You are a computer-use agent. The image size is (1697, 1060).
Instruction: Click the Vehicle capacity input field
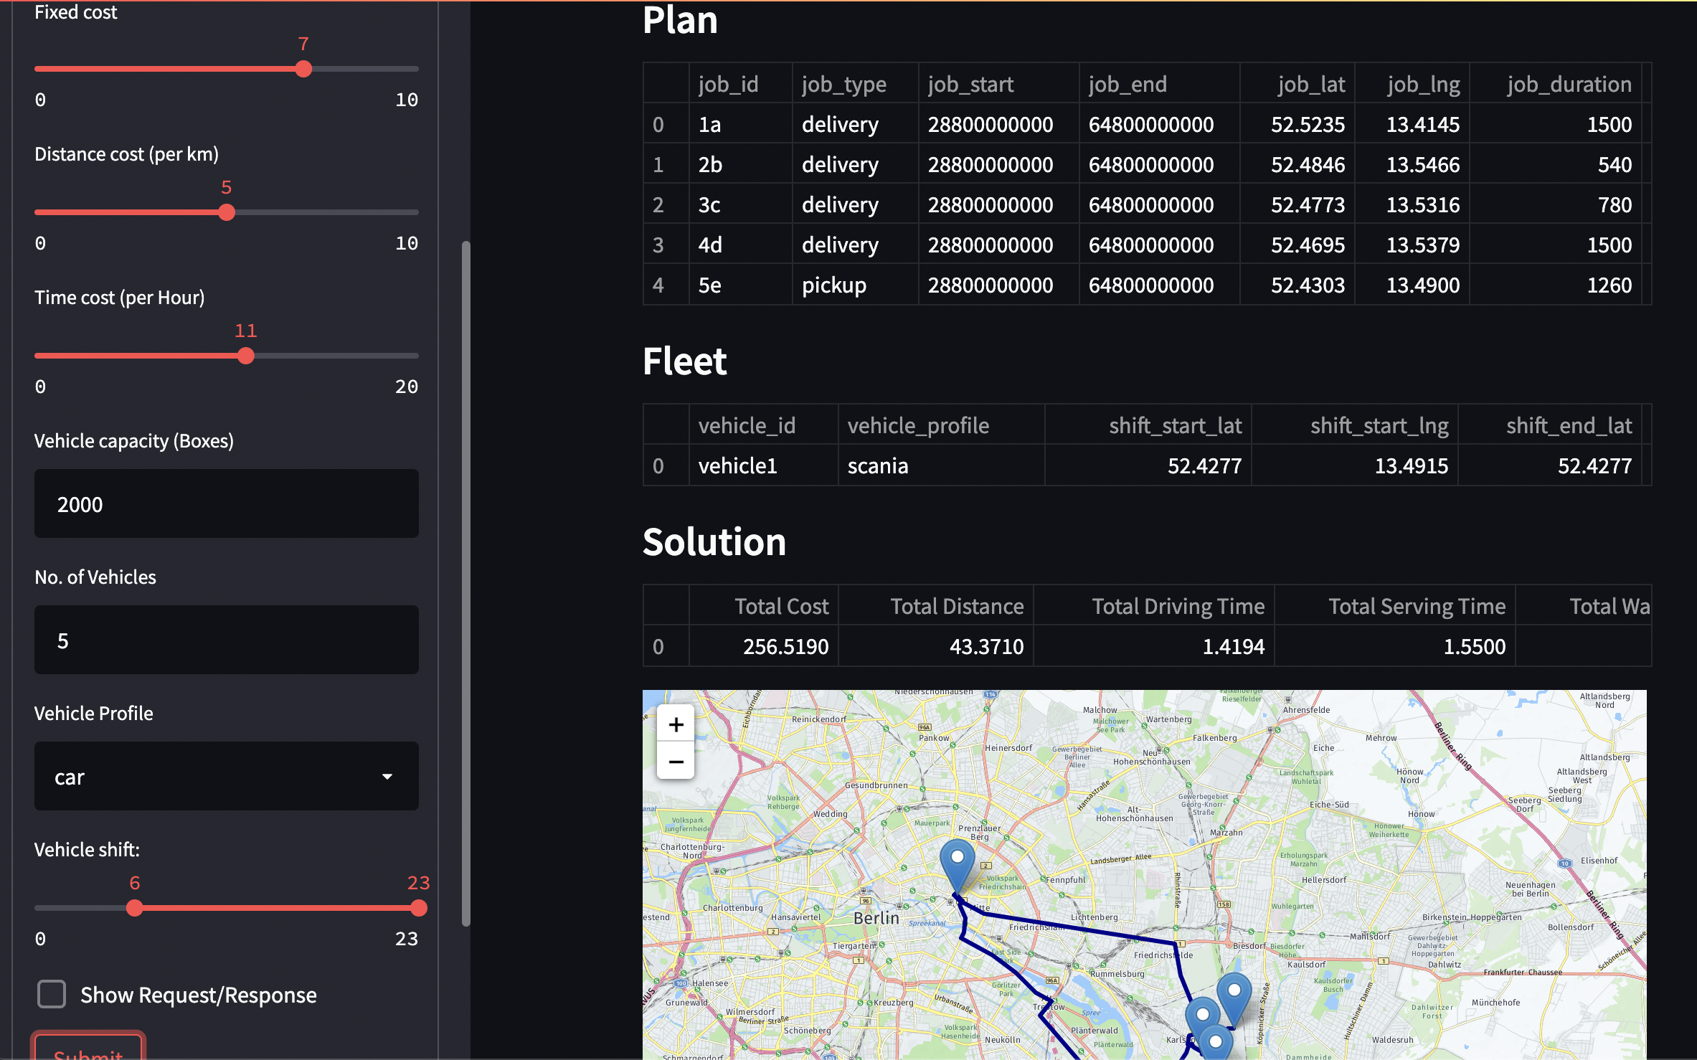tap(226, 503)
